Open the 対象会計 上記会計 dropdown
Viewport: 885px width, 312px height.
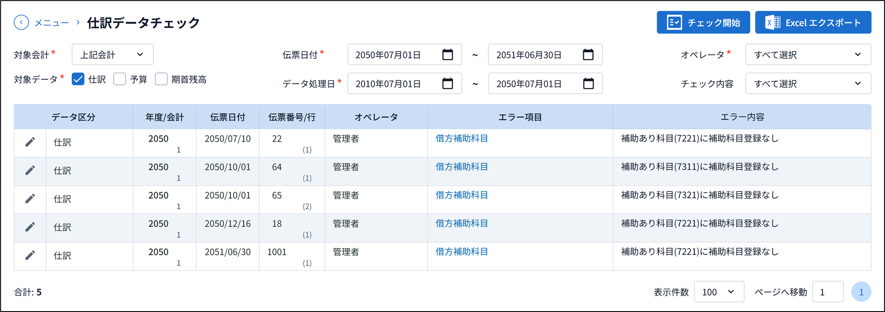pos(113,55)
